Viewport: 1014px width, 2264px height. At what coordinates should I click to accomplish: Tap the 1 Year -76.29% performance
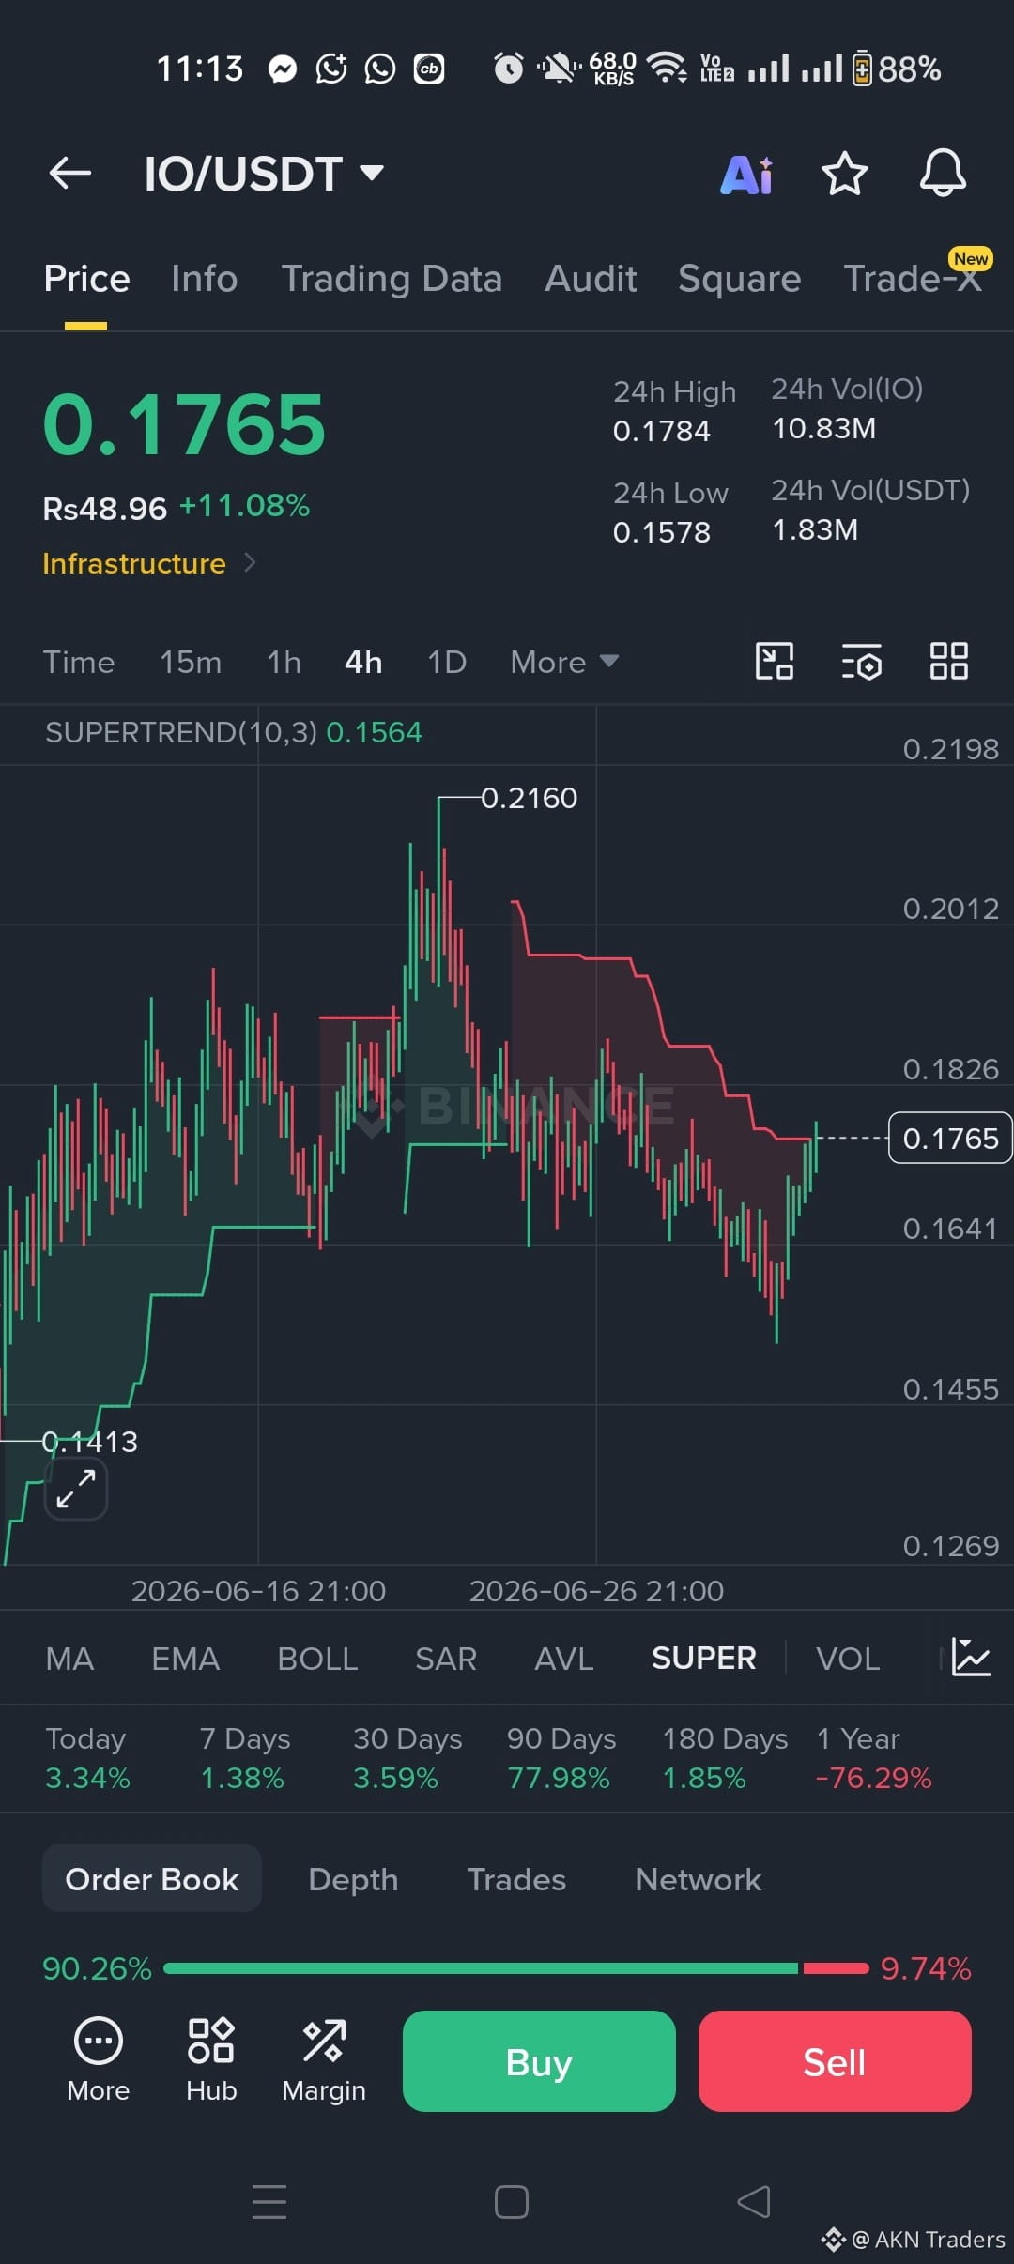tap(873, 1758)
